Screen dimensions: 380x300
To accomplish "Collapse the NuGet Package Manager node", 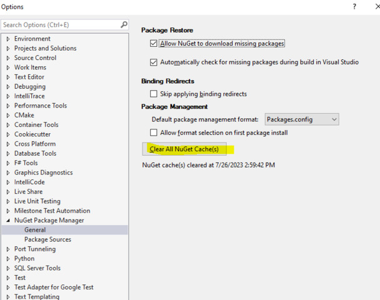I will tap(8, 221).
